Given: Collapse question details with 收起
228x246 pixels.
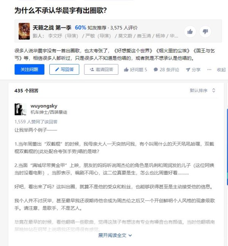Looking at the screenshot, I should coord(221,69).
